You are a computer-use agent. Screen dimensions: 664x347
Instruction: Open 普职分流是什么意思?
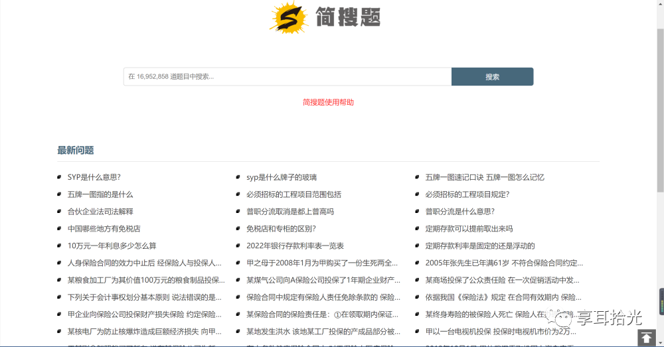(460, 212)
